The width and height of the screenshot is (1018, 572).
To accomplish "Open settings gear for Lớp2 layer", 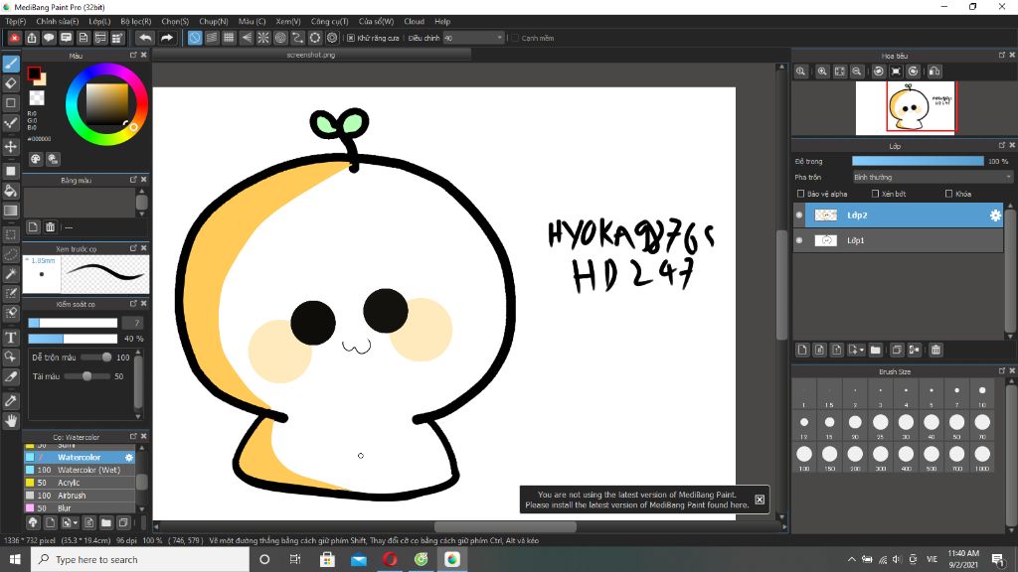I will click(x=994, y=214).
